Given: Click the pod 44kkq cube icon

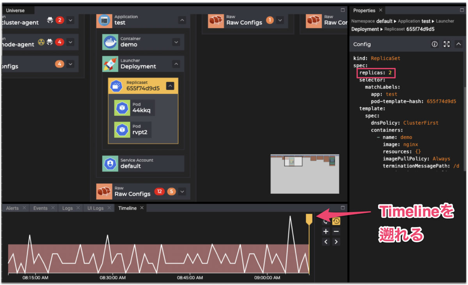Looking at the screenshot, I should [122, 108].
